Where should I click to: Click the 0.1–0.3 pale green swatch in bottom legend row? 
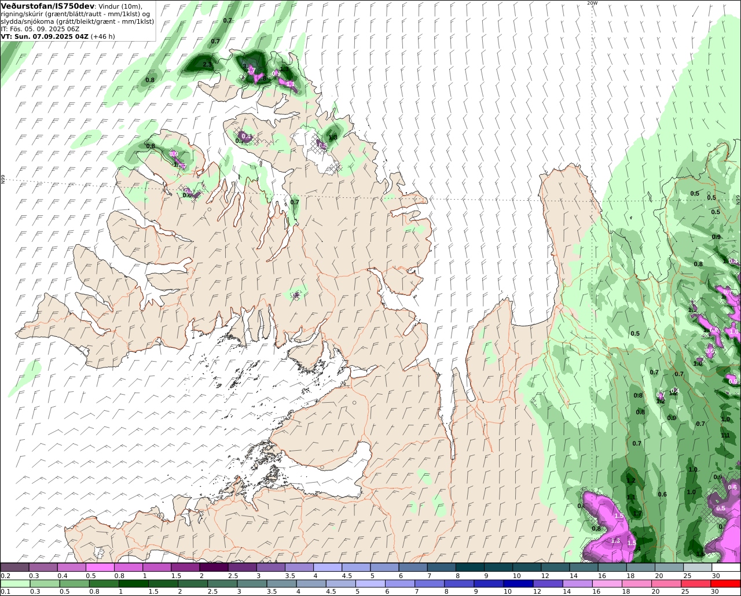(x=15, y=584)
